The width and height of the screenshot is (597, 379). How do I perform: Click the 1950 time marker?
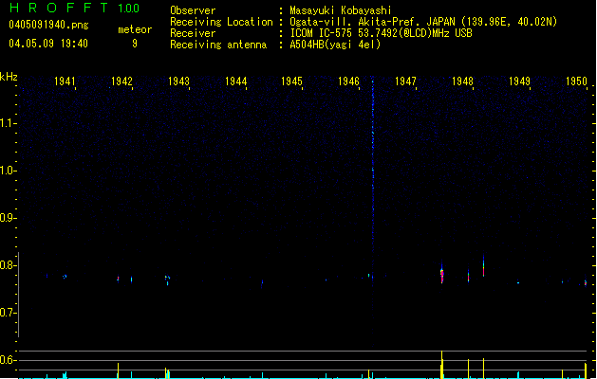tap(576, 81)
